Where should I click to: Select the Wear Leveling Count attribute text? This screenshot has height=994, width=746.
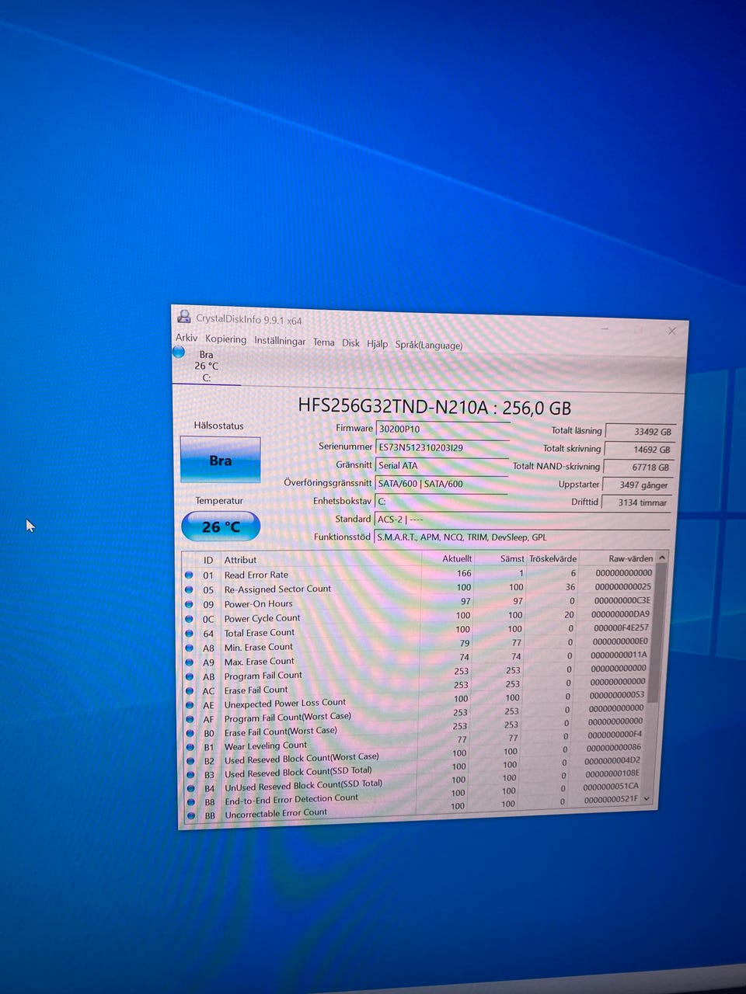click(x=266, y=745)
